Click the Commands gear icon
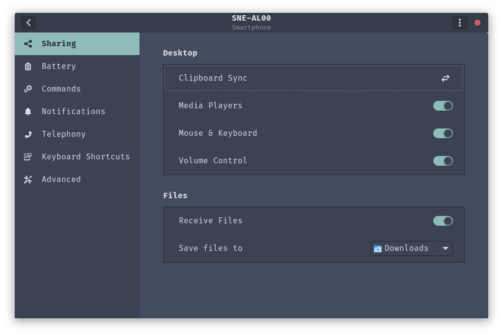The height and width of the screenshot is (335, 503). (28, 89)
